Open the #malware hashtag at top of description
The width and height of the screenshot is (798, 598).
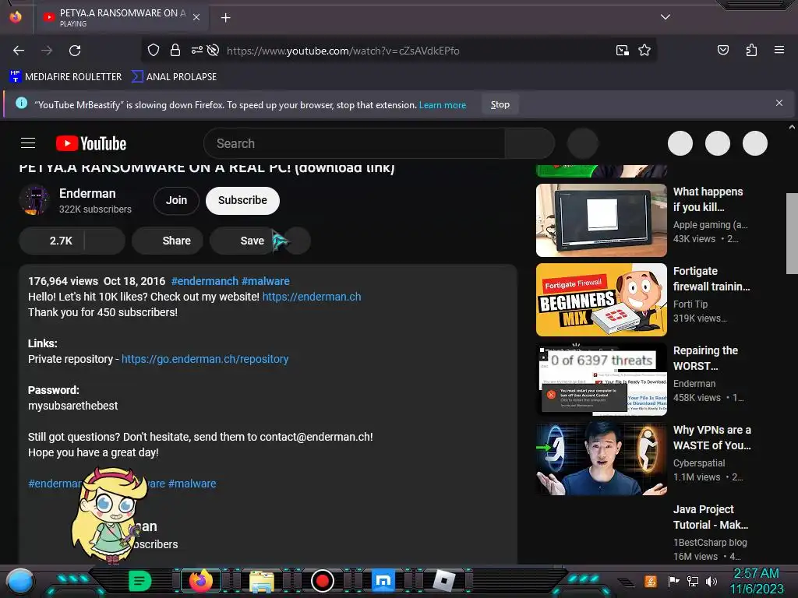266,281
